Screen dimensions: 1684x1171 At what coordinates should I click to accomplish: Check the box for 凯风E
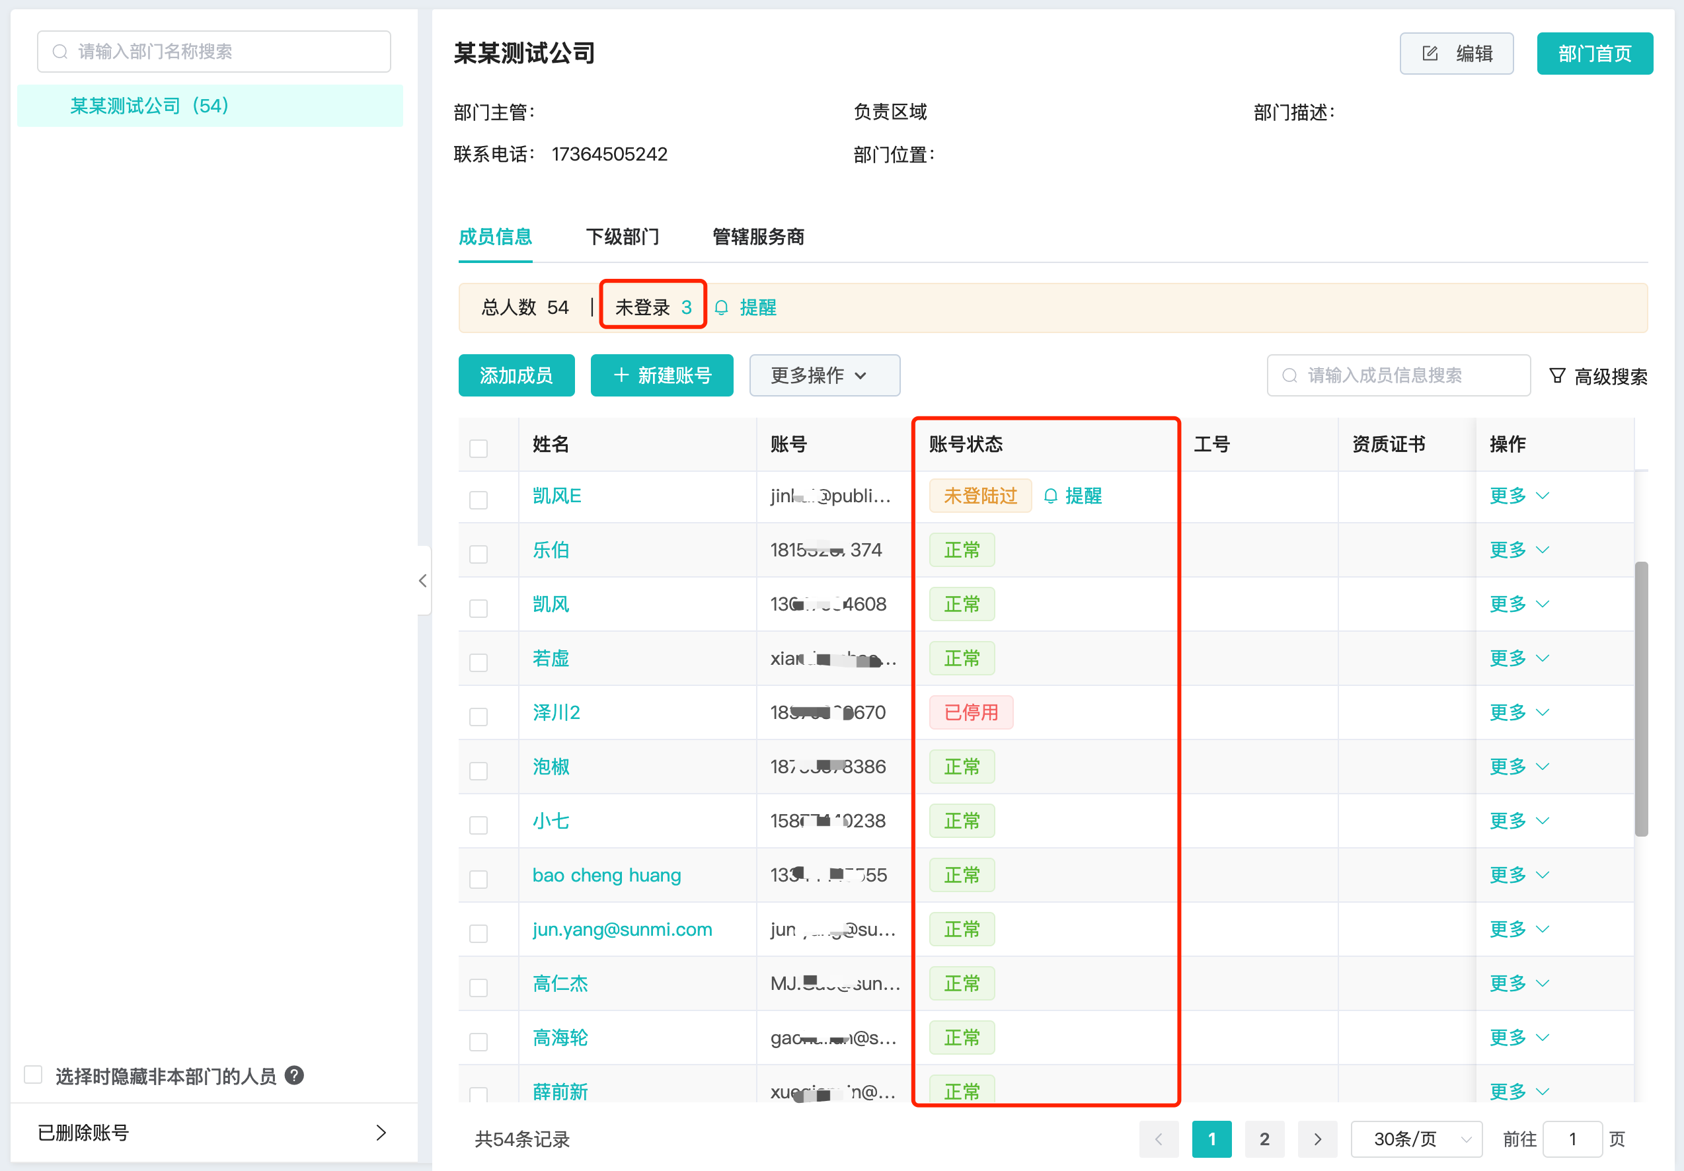tap(478, 500)
